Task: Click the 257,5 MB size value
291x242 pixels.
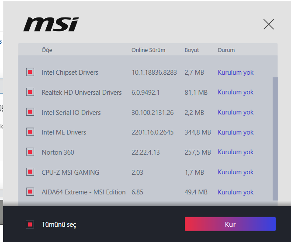Action: 197,152
